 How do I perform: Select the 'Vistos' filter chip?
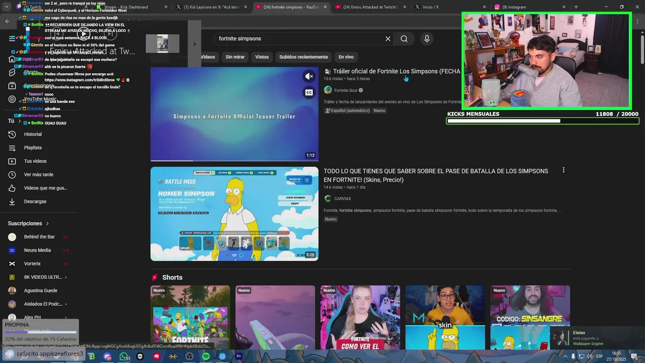[x=262, y=57]
